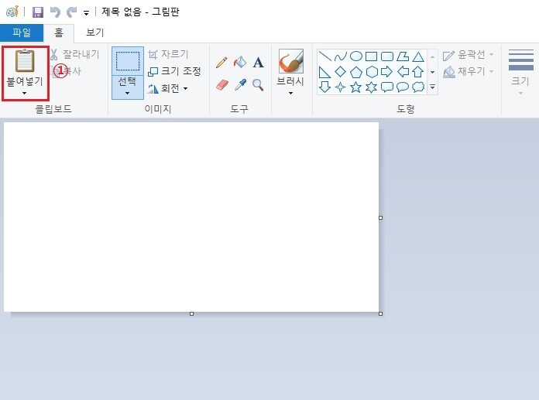Click the Save floppy disk icon
Viewport: 539px width, 400px height.
pyautogui.click(x=37, y=12)
